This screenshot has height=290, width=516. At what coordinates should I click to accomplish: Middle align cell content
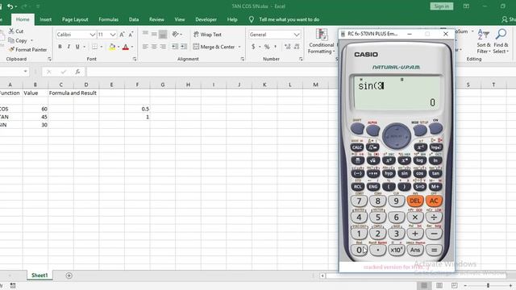[154, 34]
